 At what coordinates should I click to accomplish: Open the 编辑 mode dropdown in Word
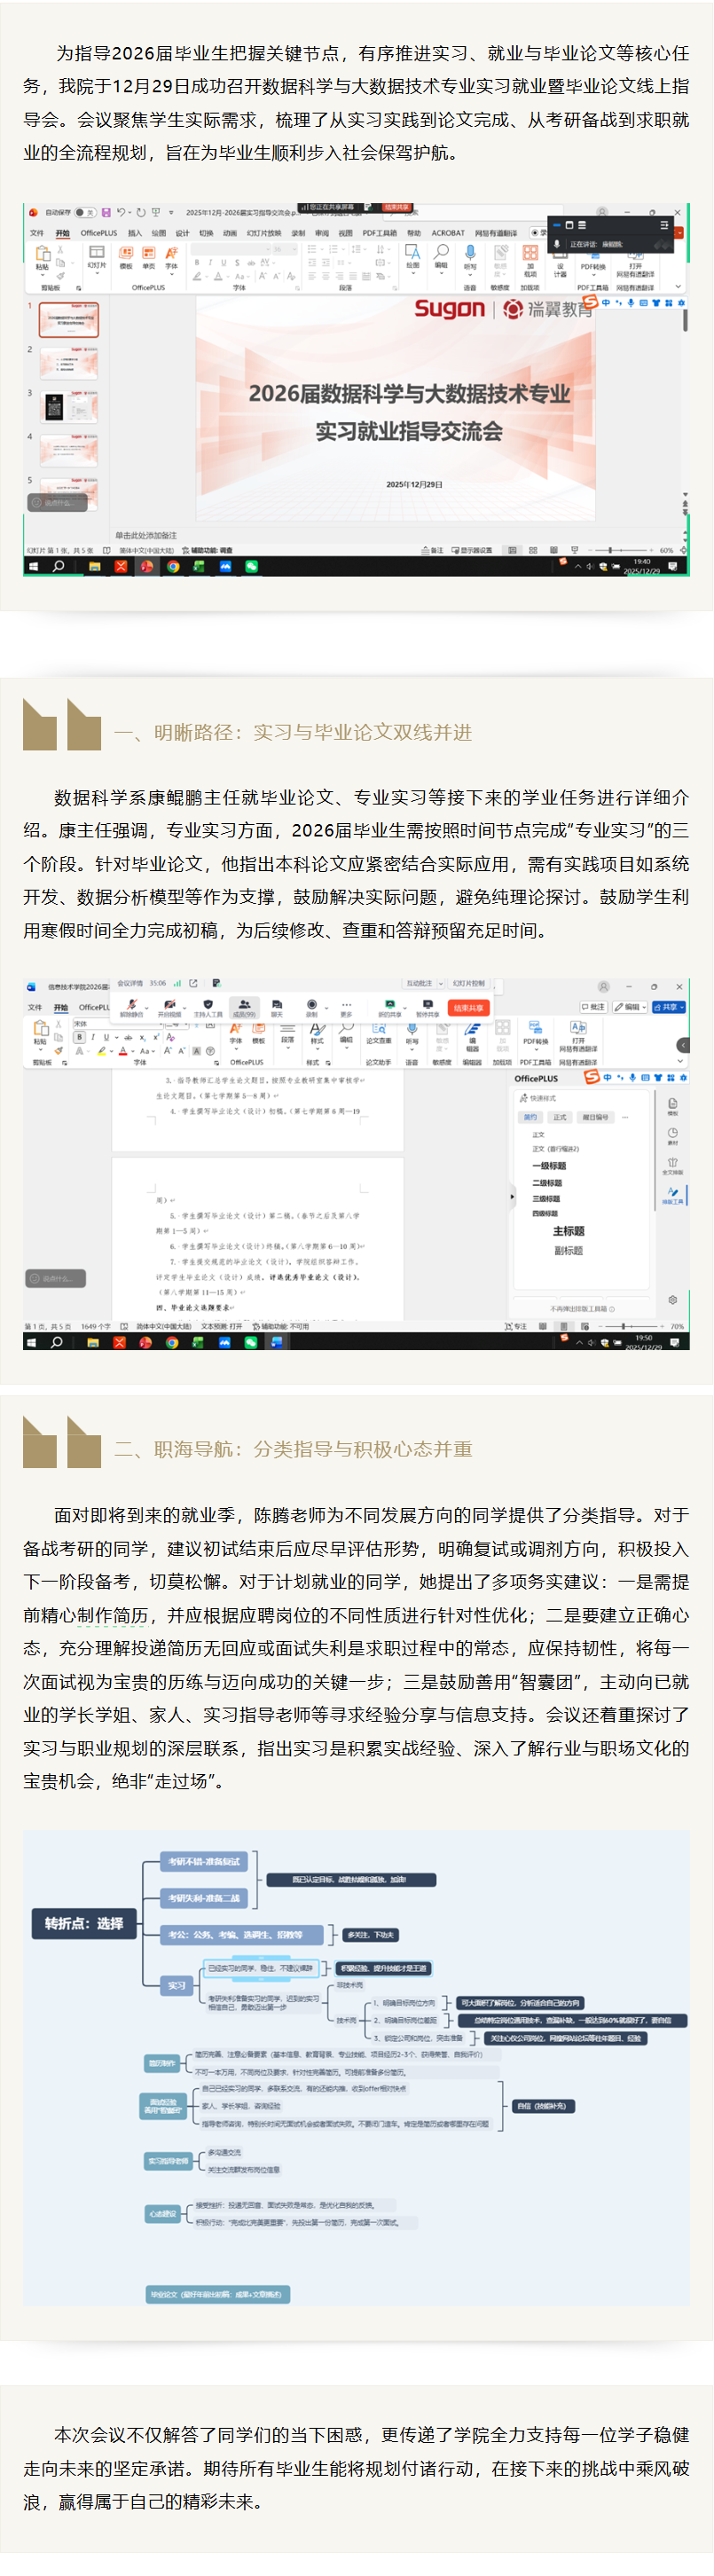pos(631,1007)
